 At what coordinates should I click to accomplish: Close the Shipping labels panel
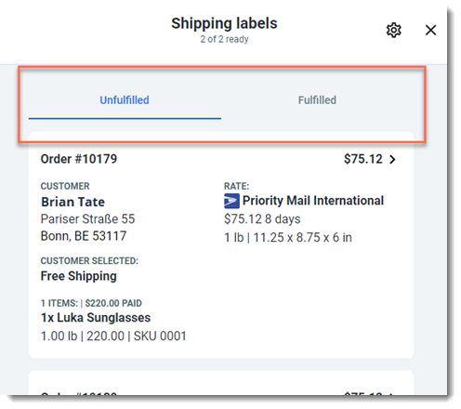(430, 30)
